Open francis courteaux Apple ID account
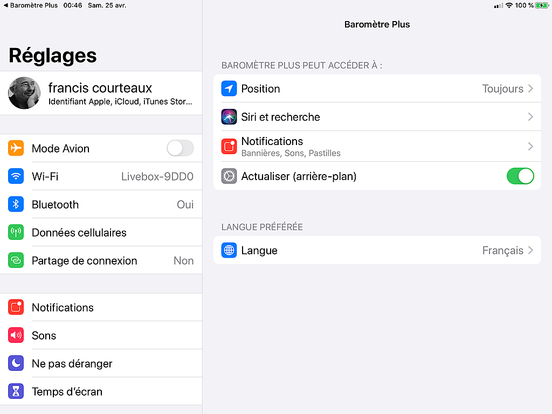The width and height of the screenshot is (552, 414). (101, 93)
